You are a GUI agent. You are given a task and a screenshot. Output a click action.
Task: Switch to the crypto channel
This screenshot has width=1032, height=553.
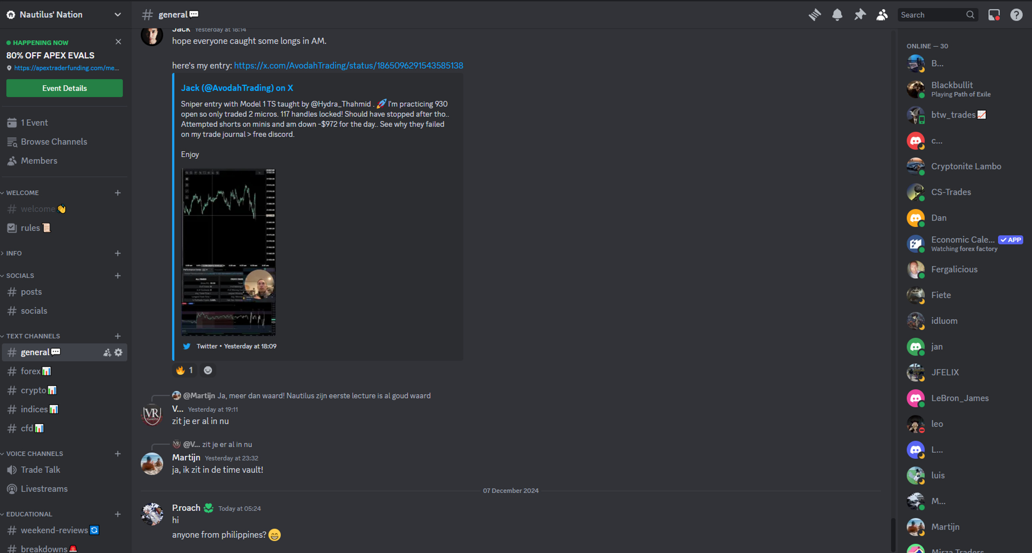coord(64,391)
